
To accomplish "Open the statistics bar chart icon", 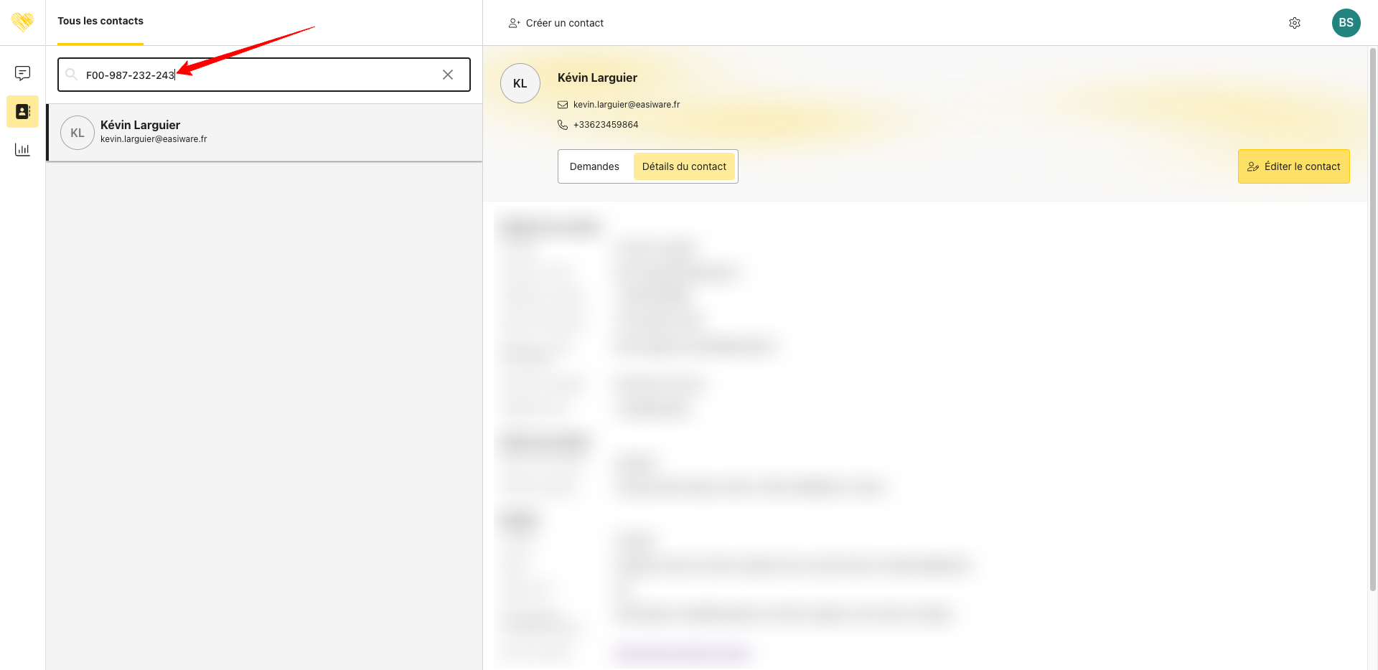I will point(22,149).
